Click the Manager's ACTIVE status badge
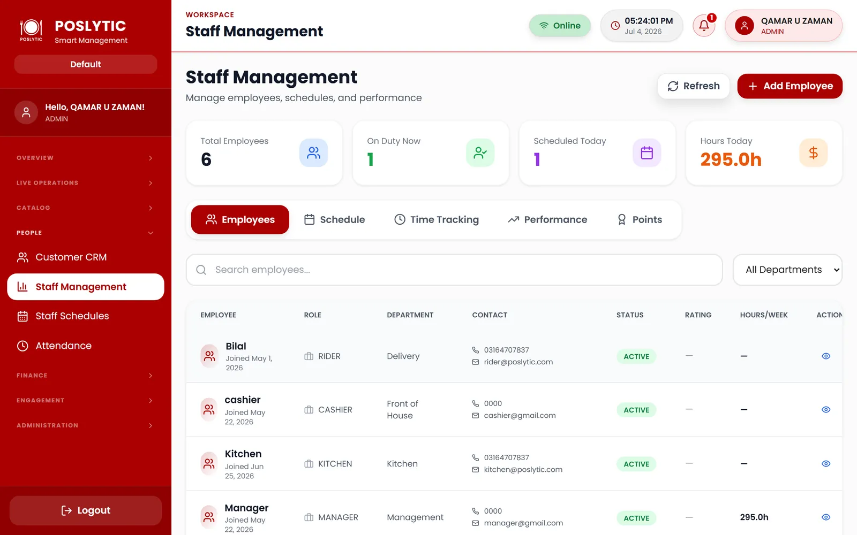 pyautogui.click(x=636, y=518)
